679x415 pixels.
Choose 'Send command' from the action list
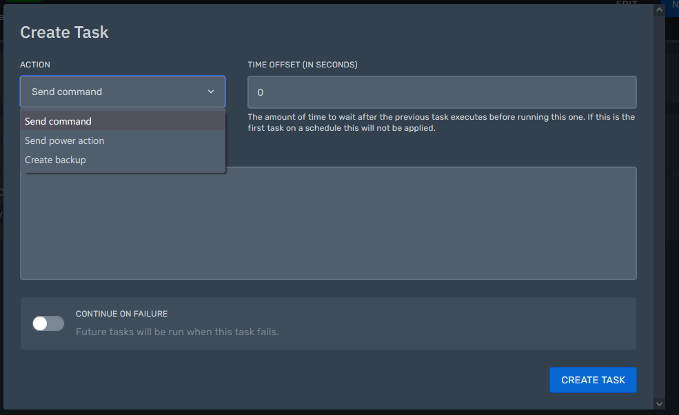tap(123, 121)
